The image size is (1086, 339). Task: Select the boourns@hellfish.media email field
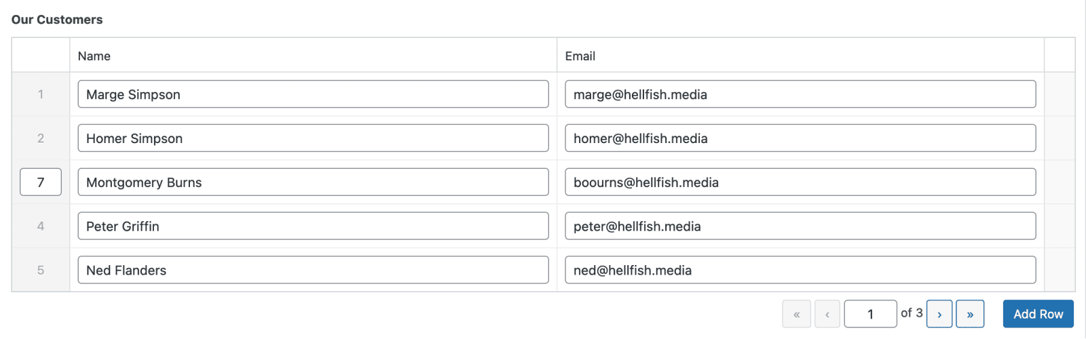click(x=800, y=182)
